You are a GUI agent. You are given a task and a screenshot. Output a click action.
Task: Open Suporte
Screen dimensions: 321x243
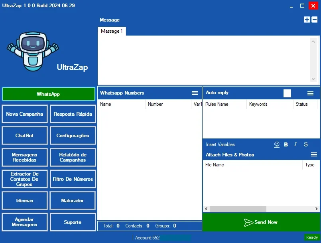pyautogui.click(x=73, y=222)
